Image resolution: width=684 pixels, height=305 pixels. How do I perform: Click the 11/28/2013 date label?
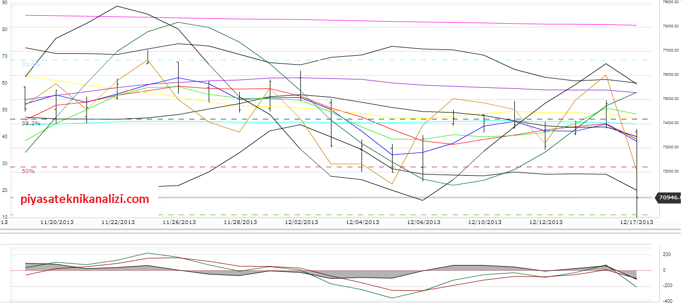(240, 222)
